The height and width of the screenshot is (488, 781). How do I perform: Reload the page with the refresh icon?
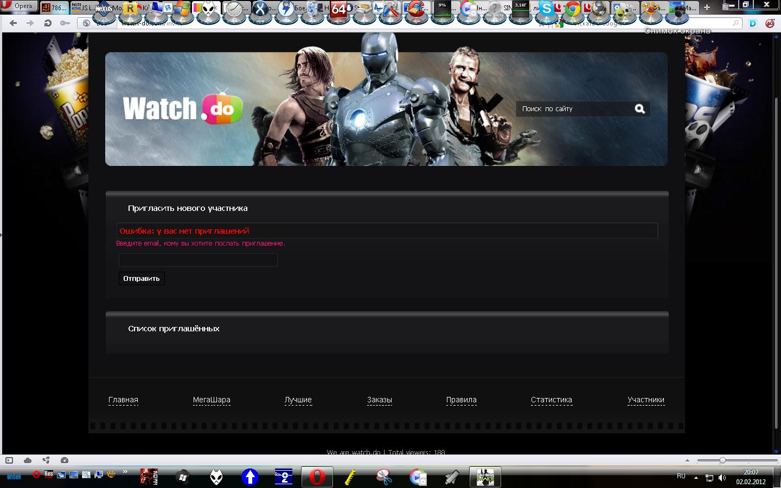click(48, 23)
